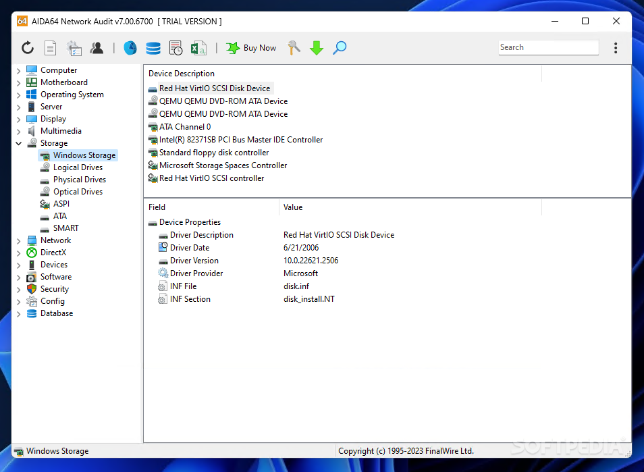Expand the DirectX tree node

(x=18, y=253)
